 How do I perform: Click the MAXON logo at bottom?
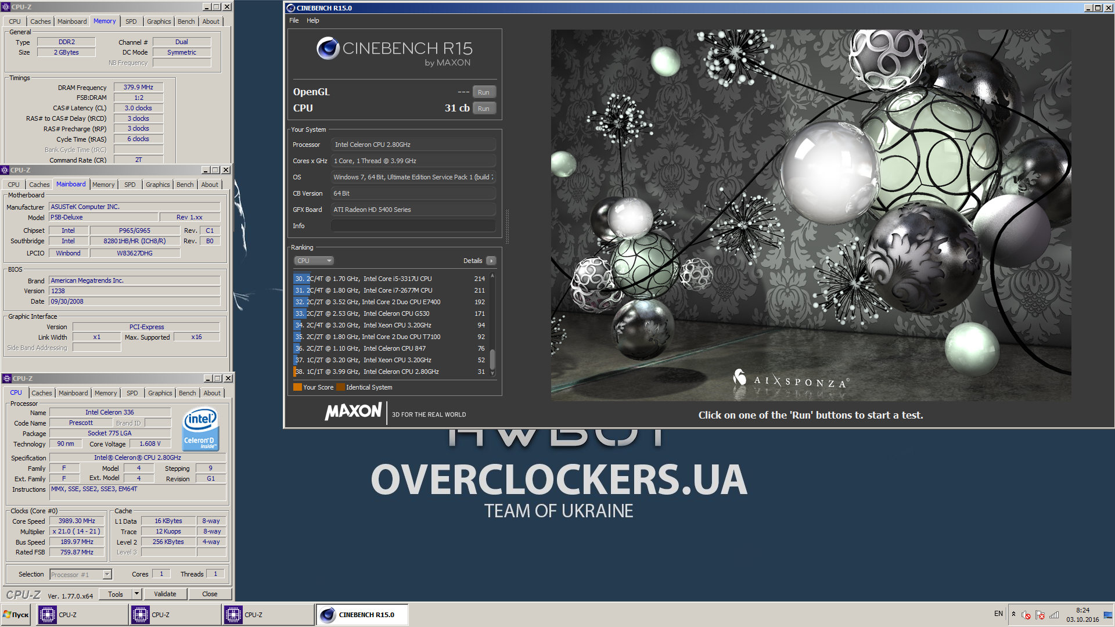click(353, 412)
